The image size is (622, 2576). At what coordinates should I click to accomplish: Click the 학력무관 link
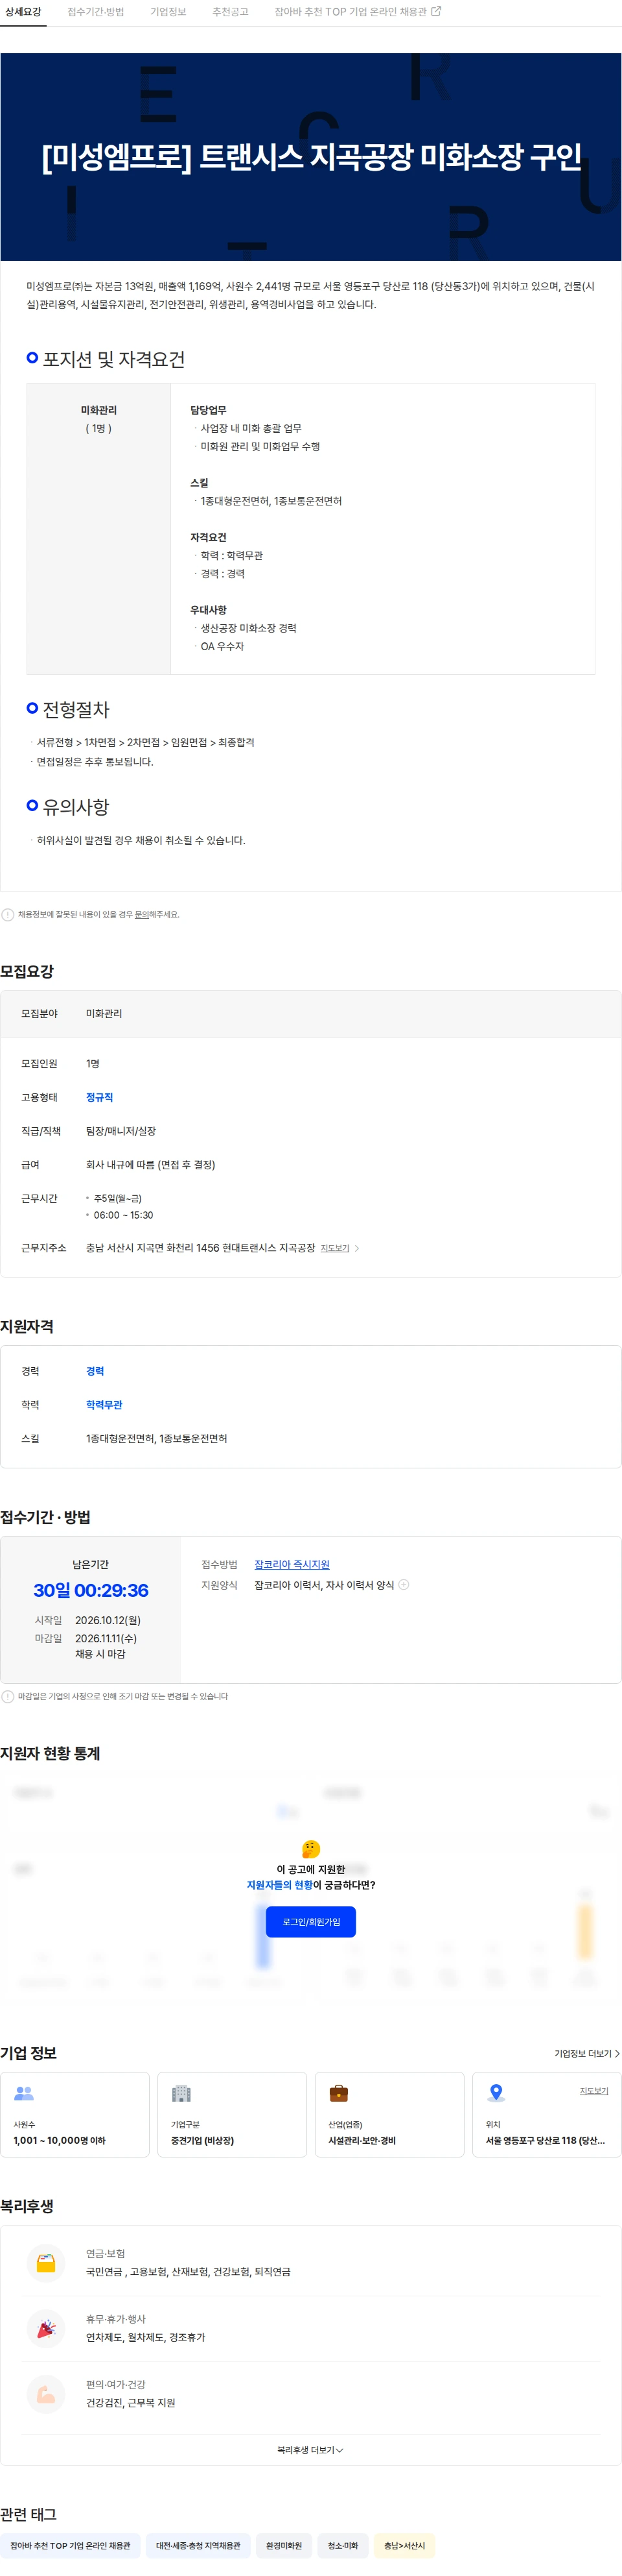(x=104, y=1406)
